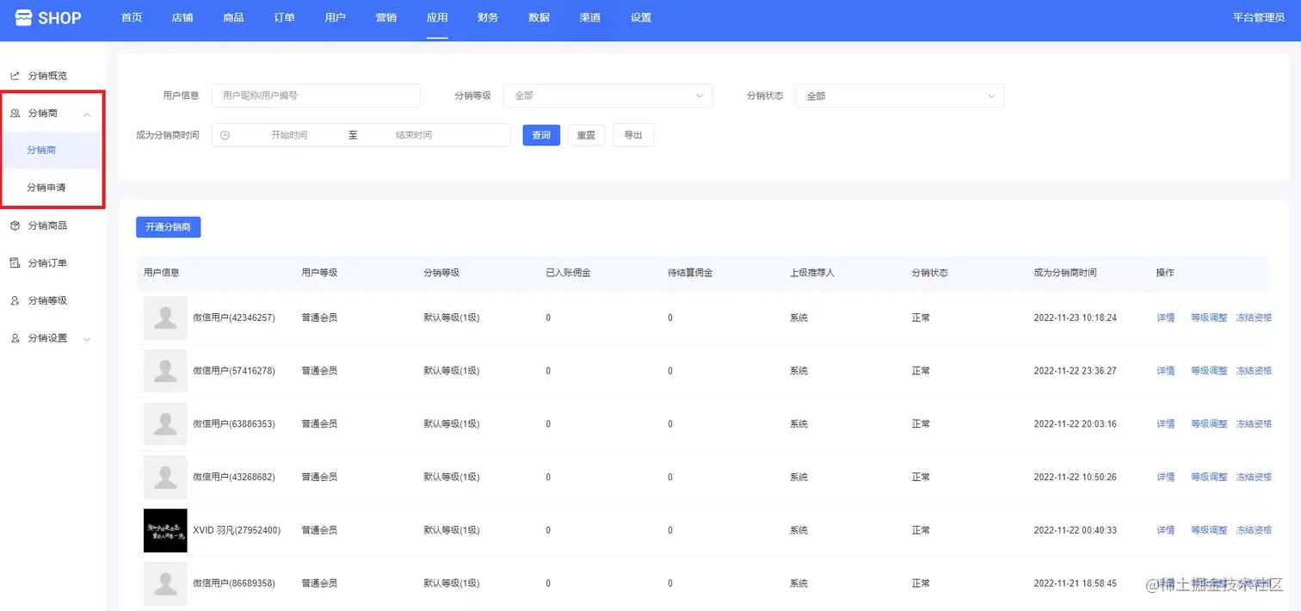
Task: Click 冻结资格 for XVID 羽凡 row
Action: (x=1254, y=530)
